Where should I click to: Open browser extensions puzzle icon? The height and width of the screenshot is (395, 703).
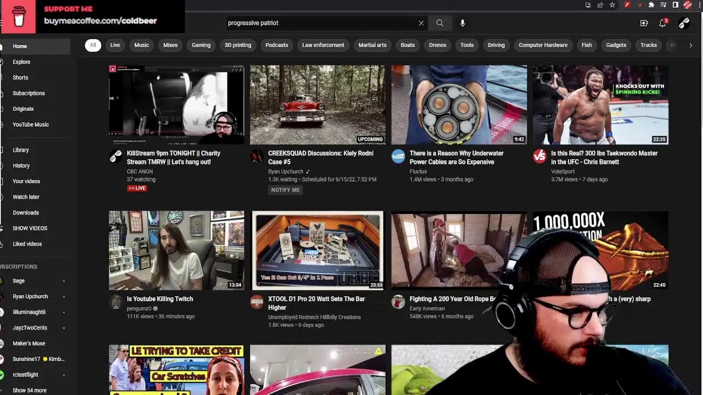[651, 5]
